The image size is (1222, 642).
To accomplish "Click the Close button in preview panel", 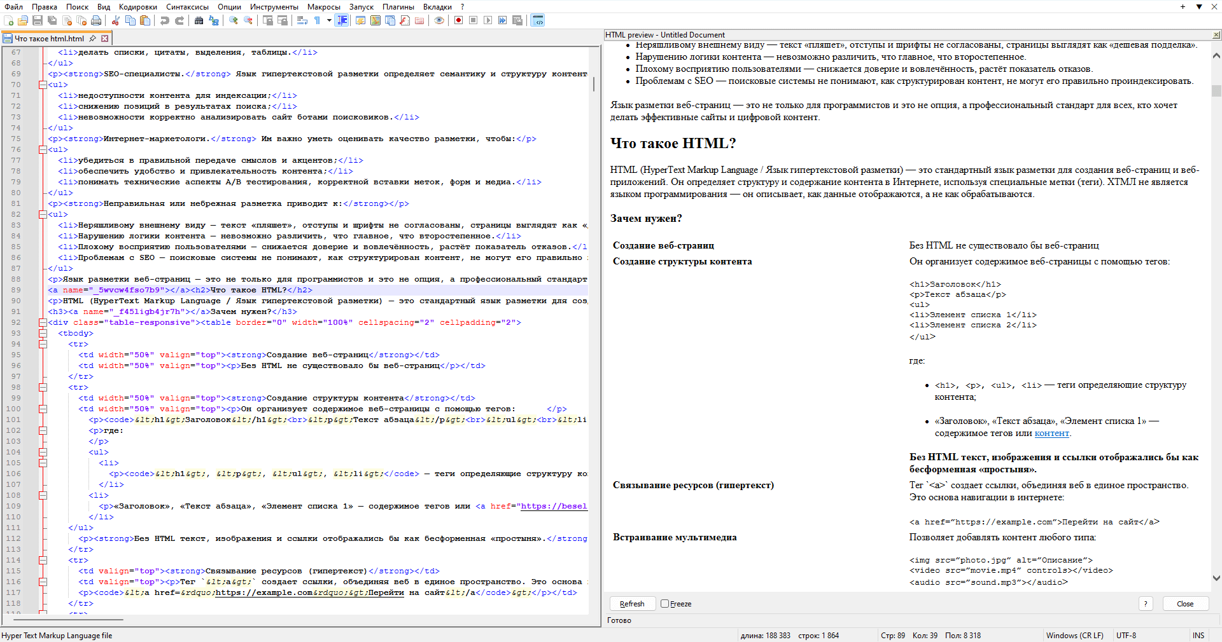I will tap(1185, 604).
